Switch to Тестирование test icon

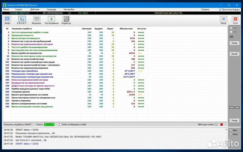coord(51,20)
